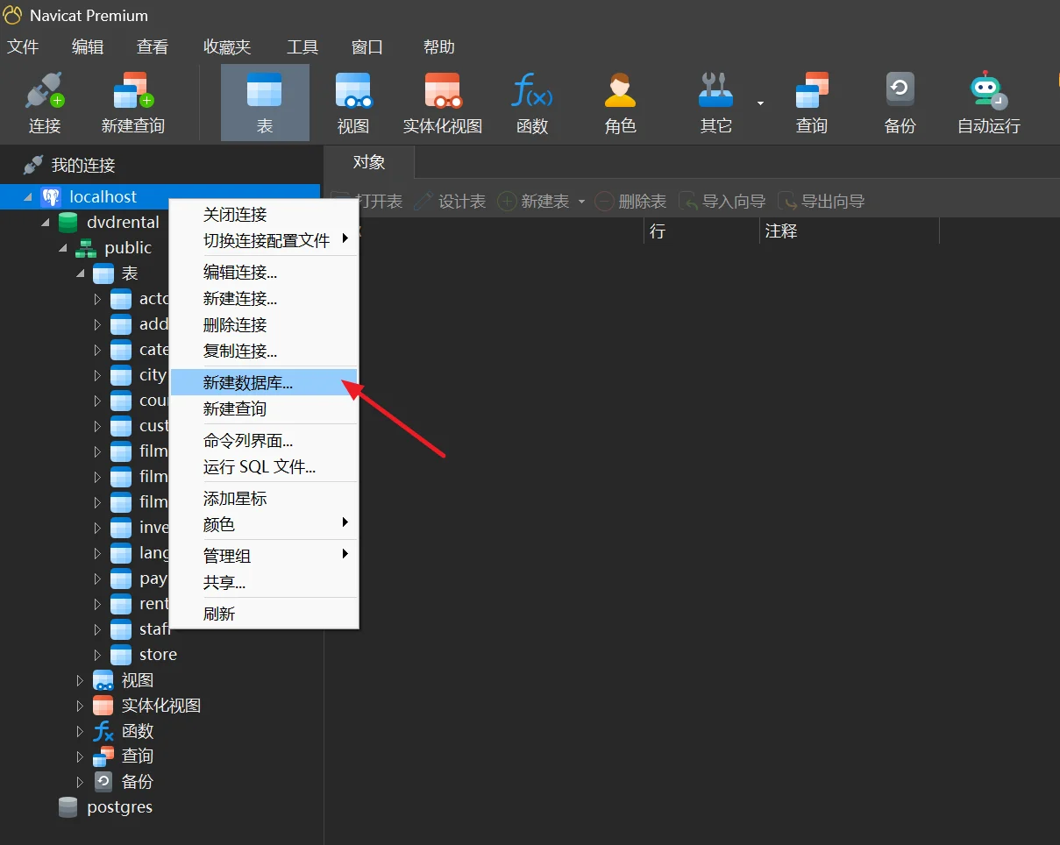Collapse the public schema node
The width and height of the screenshot is (1060, 845).
tap(63, 248)
